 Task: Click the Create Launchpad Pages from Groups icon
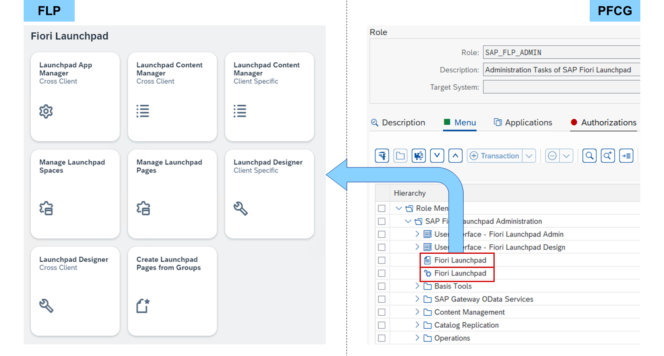click(143, 306)
